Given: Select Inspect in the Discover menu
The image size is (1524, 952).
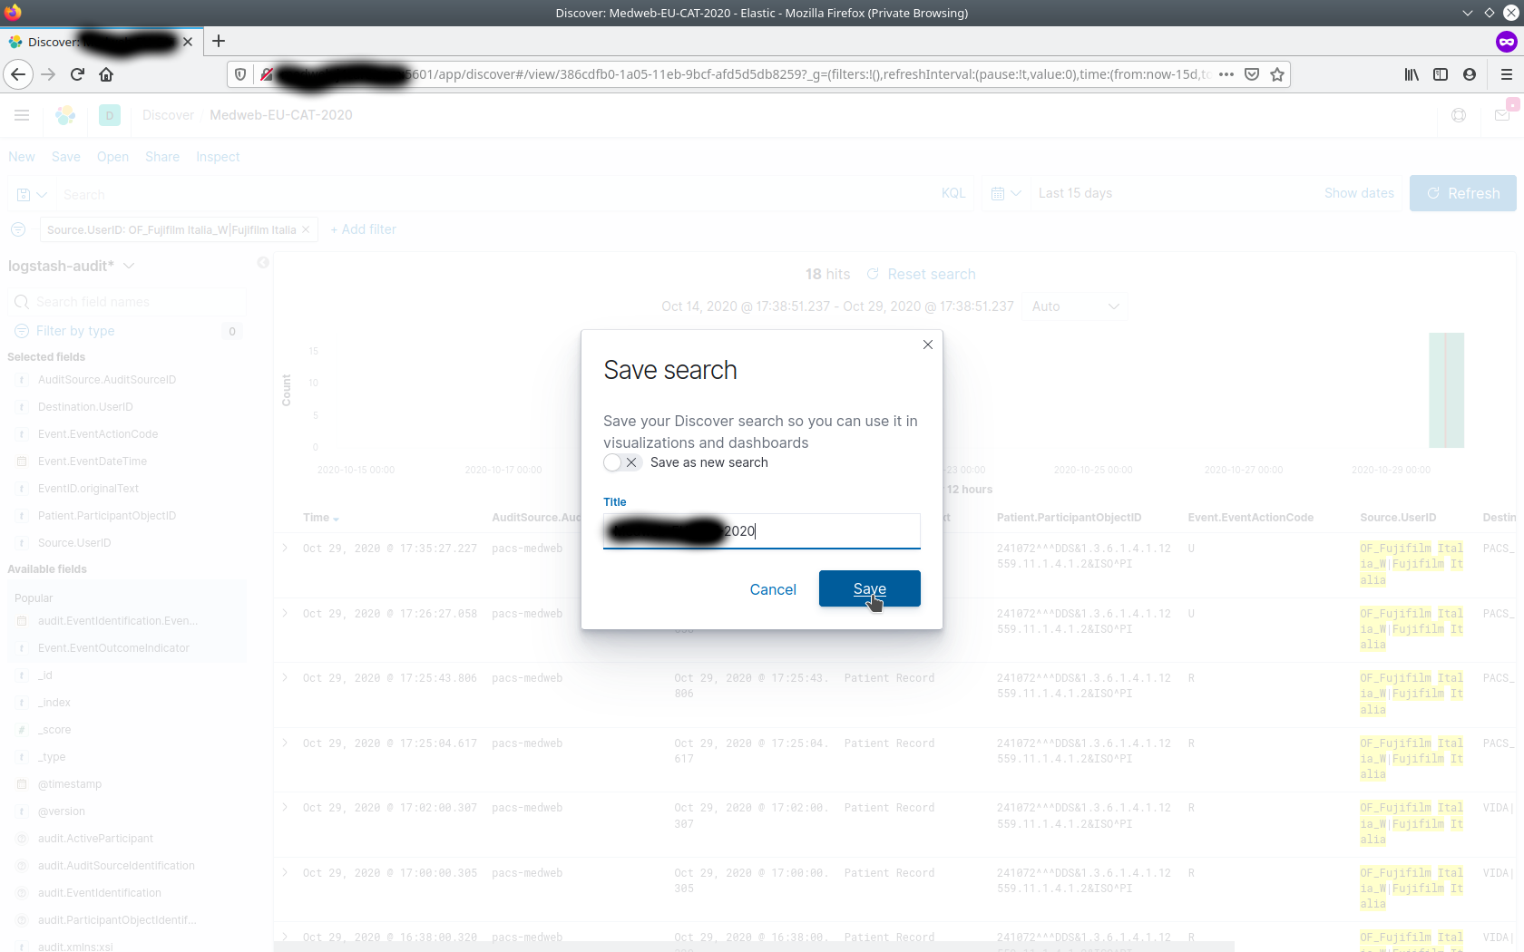Looking at the screenshot, I should [x=218, y=157].
